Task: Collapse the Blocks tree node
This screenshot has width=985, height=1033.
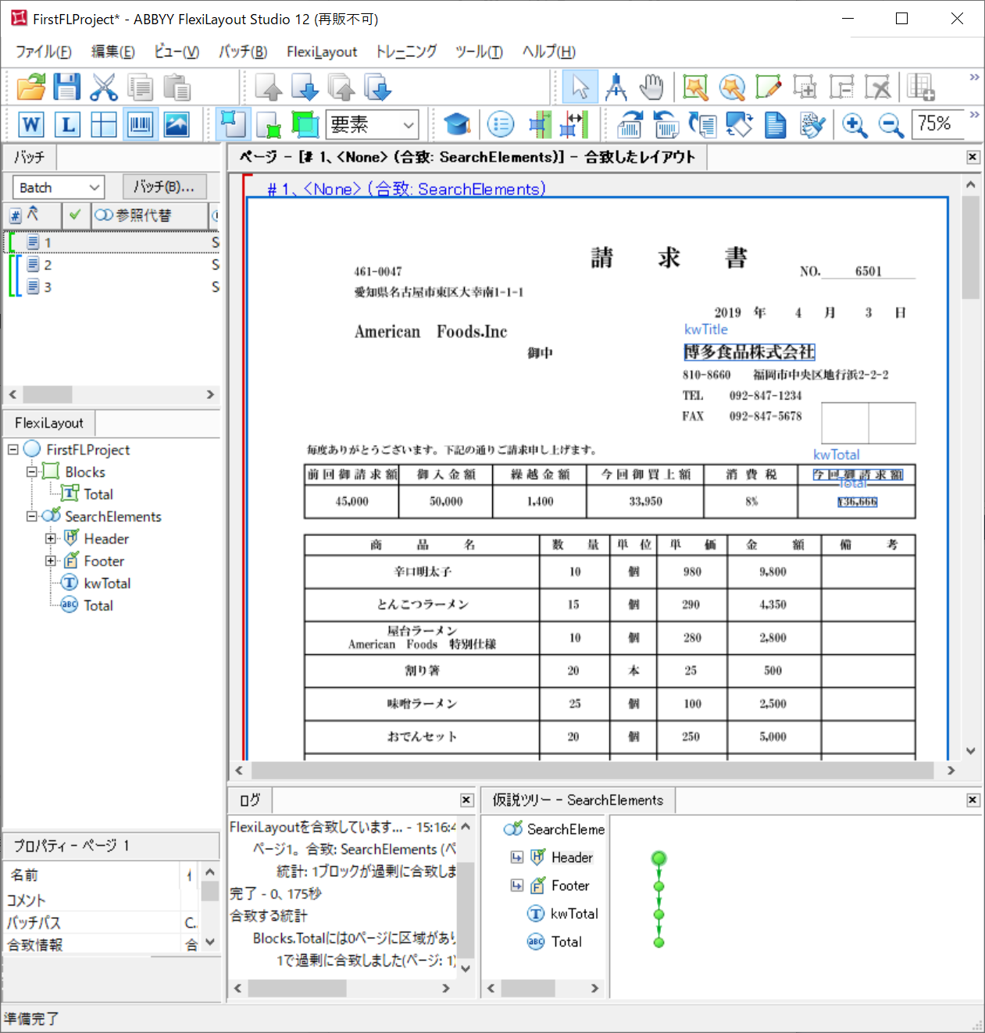Action: [32, 472]
